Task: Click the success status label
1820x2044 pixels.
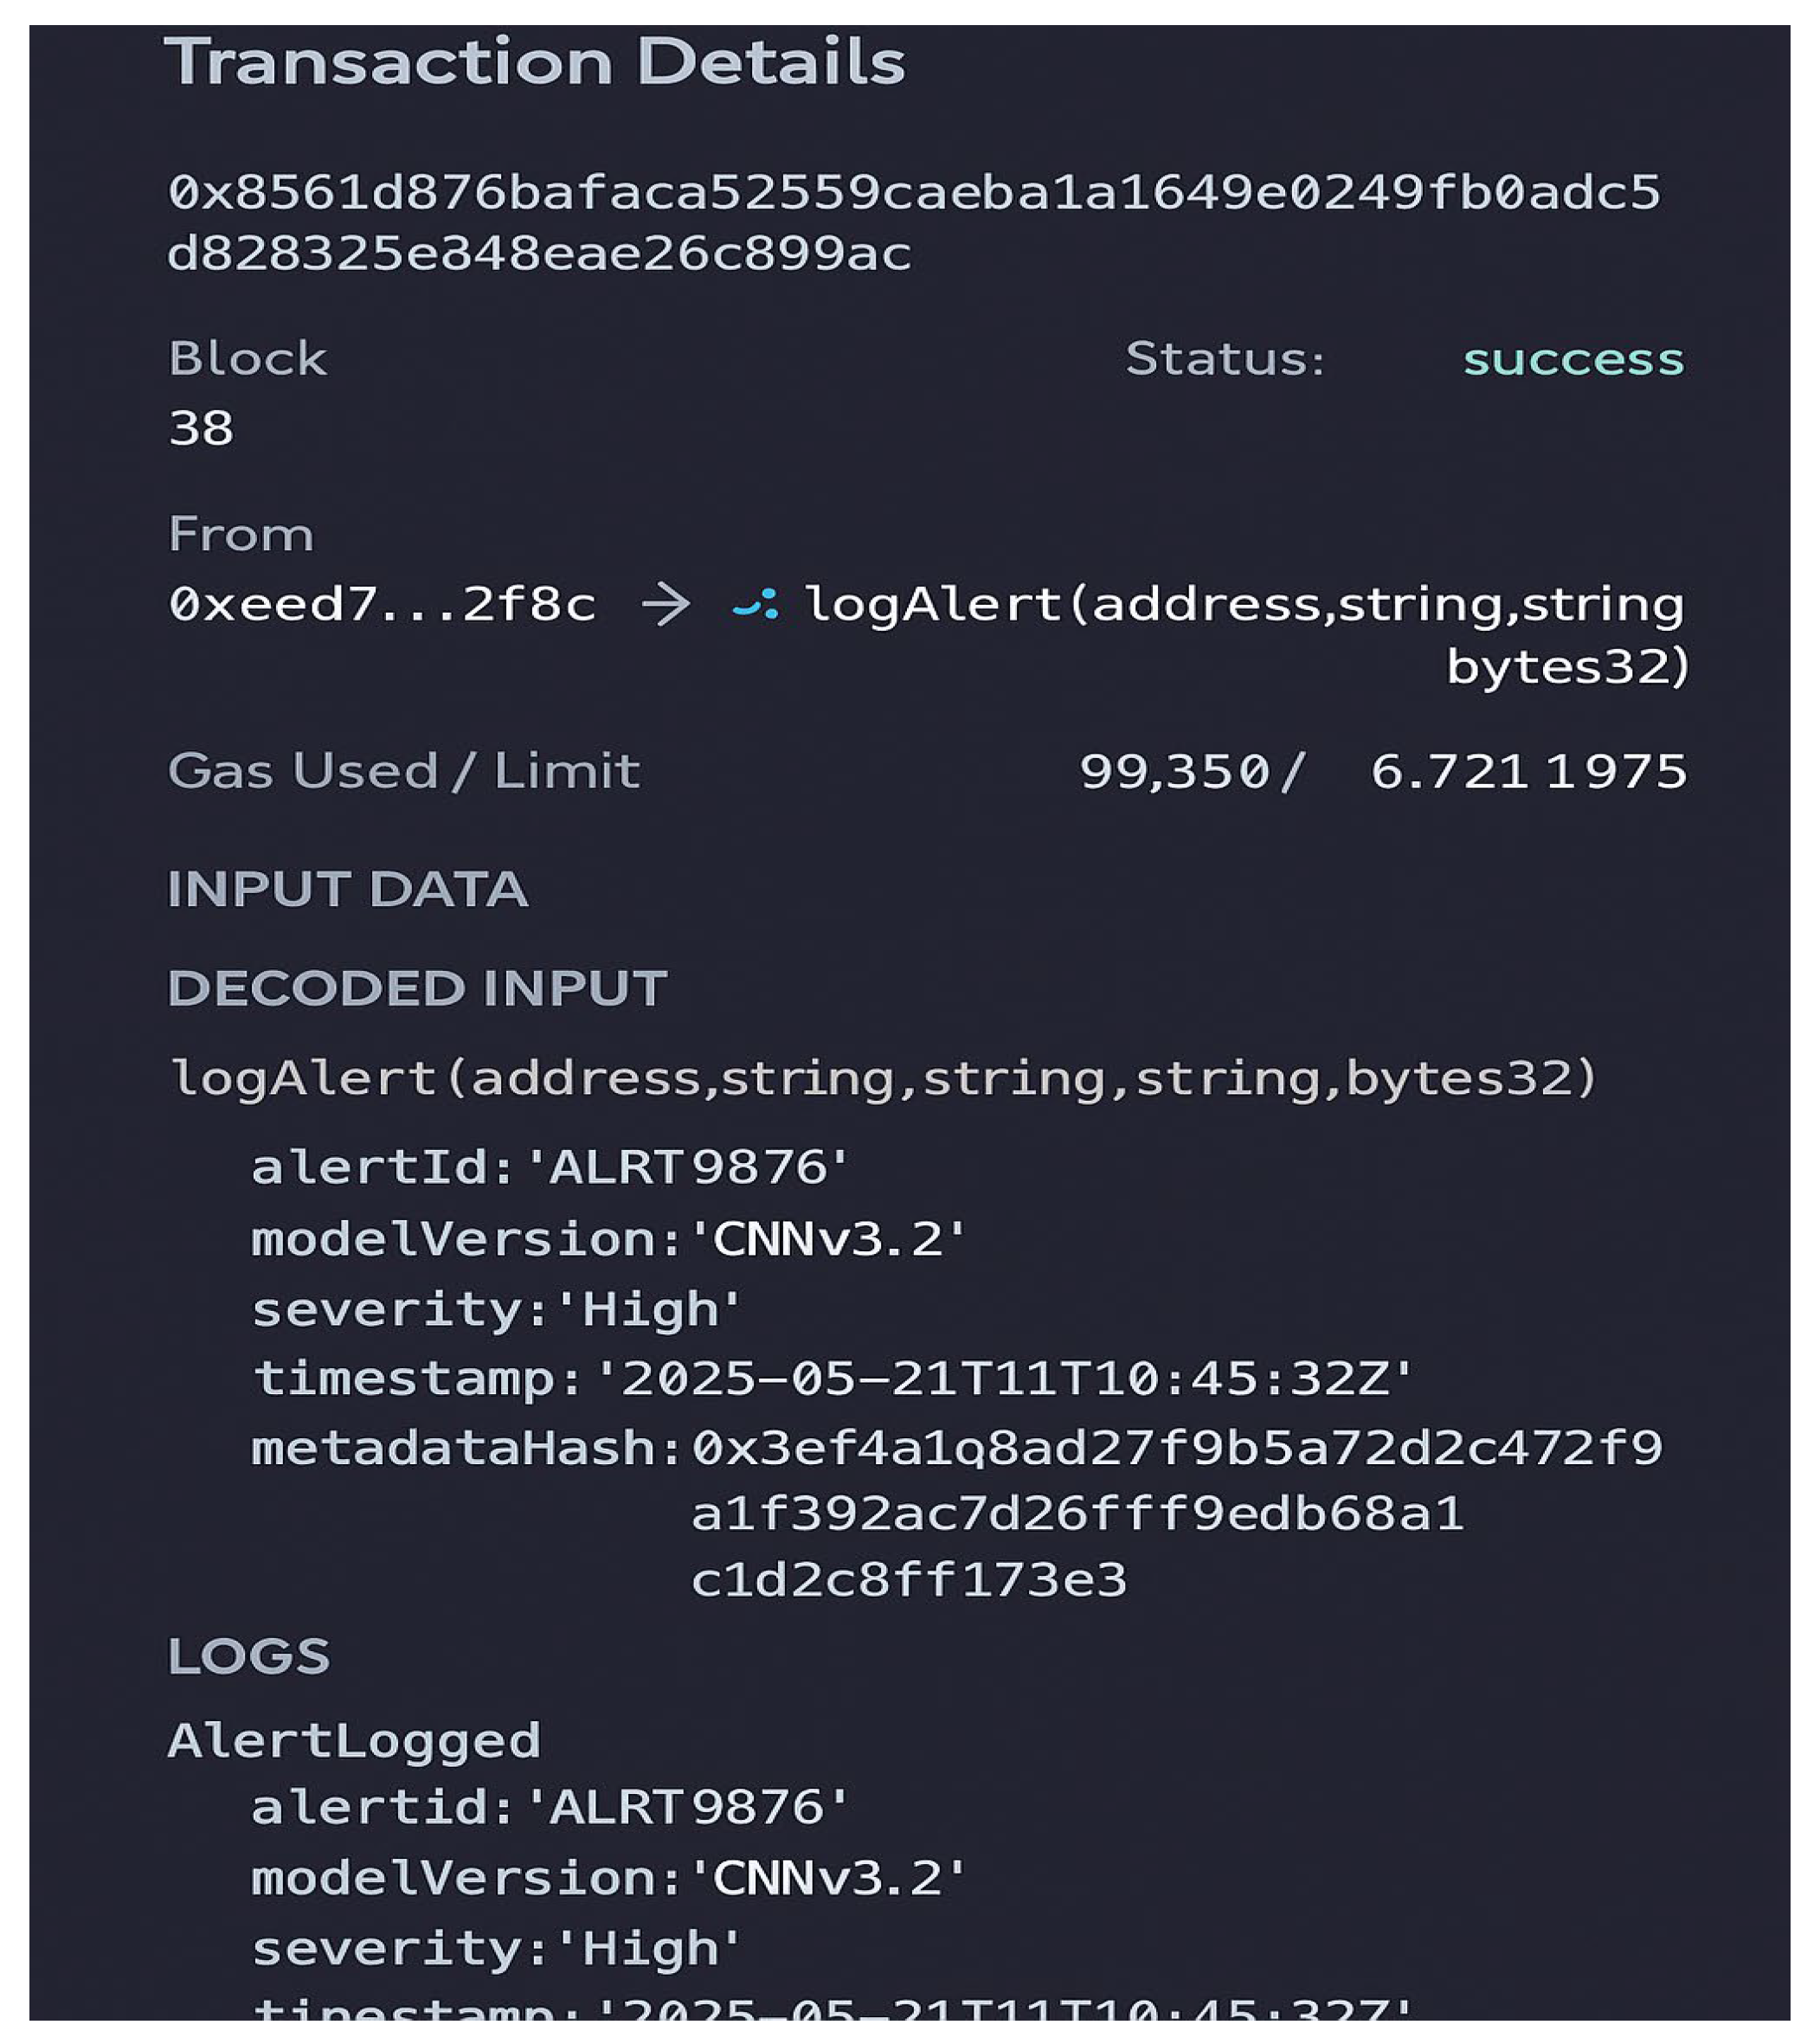Action: (x=1573, y=359)
